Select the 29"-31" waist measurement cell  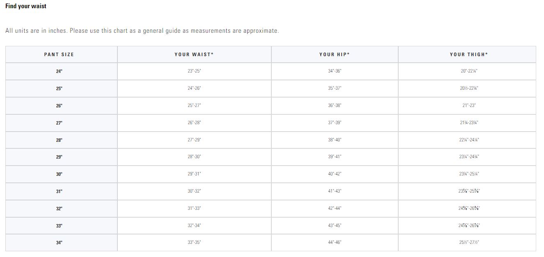tap(194, 174)
